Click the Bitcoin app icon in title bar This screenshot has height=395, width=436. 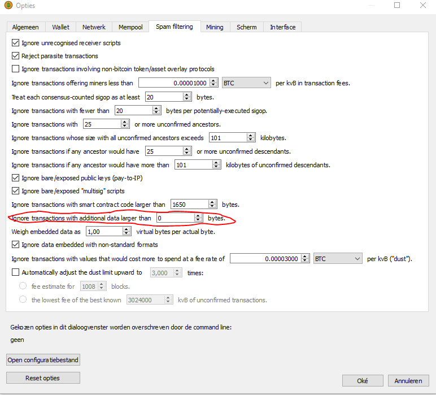[8, 6]
